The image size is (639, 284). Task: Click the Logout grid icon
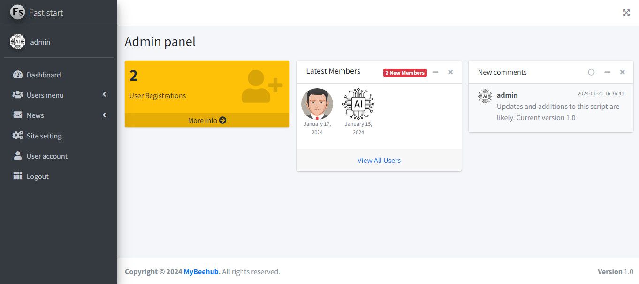pos(18,176)
